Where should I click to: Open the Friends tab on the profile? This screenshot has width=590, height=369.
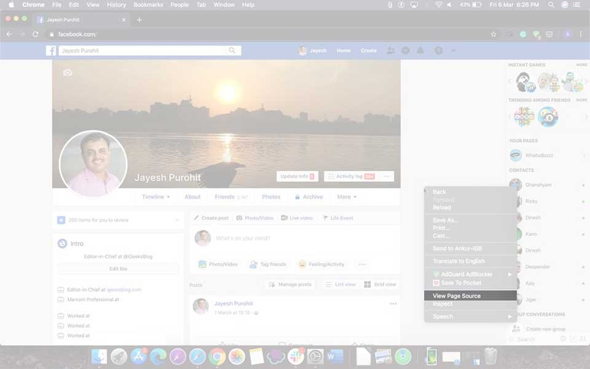click(x=231, y=197)
